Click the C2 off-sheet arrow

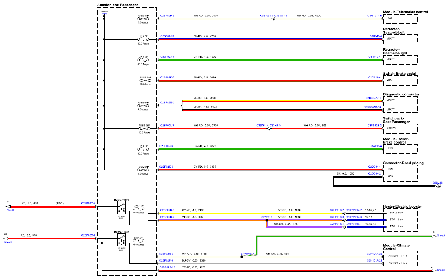5,239
